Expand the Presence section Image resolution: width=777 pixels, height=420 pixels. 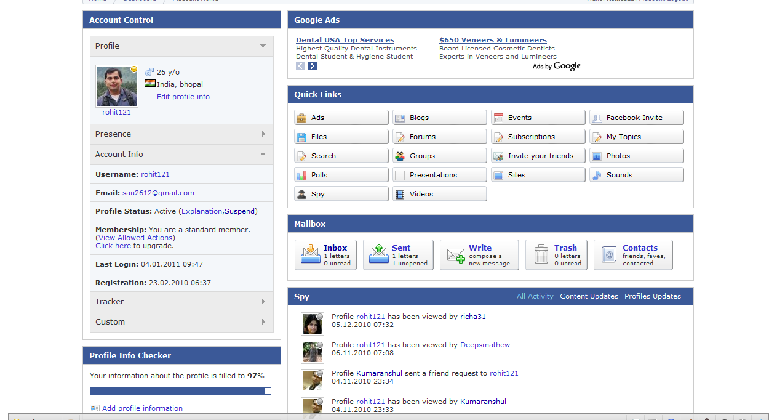(x=263, y=134)
